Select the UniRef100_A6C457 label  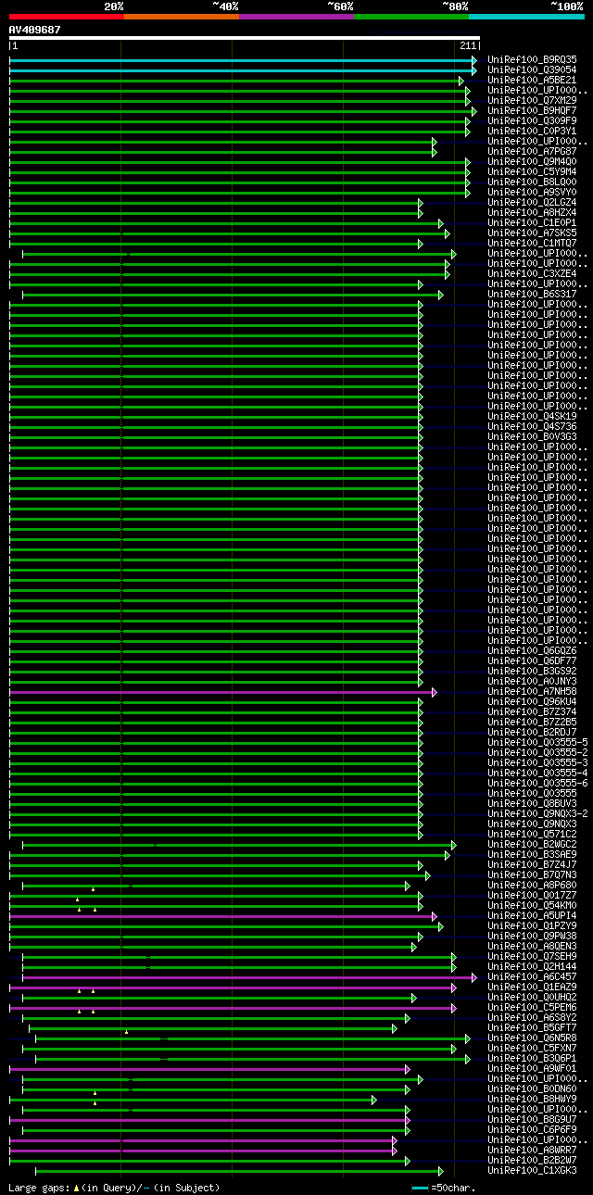[532, 976]
